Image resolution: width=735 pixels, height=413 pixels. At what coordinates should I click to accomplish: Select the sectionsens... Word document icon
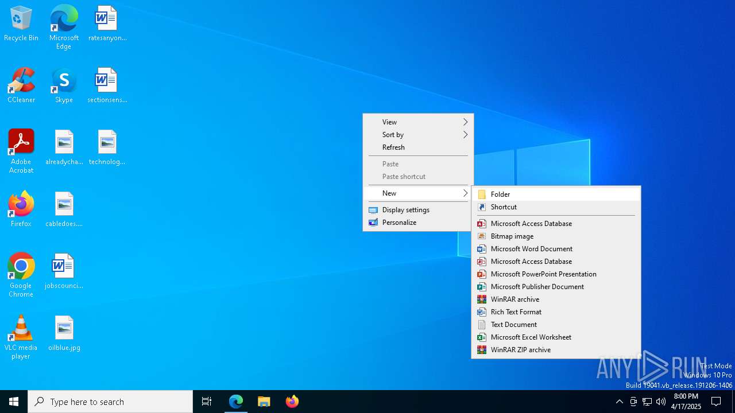(x=107, y=86)
